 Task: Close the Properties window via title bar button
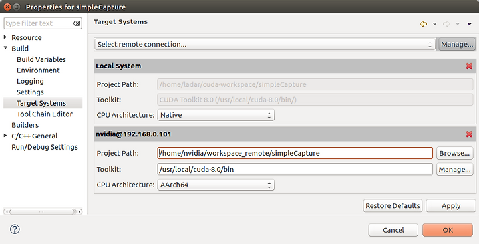[7, 7]
